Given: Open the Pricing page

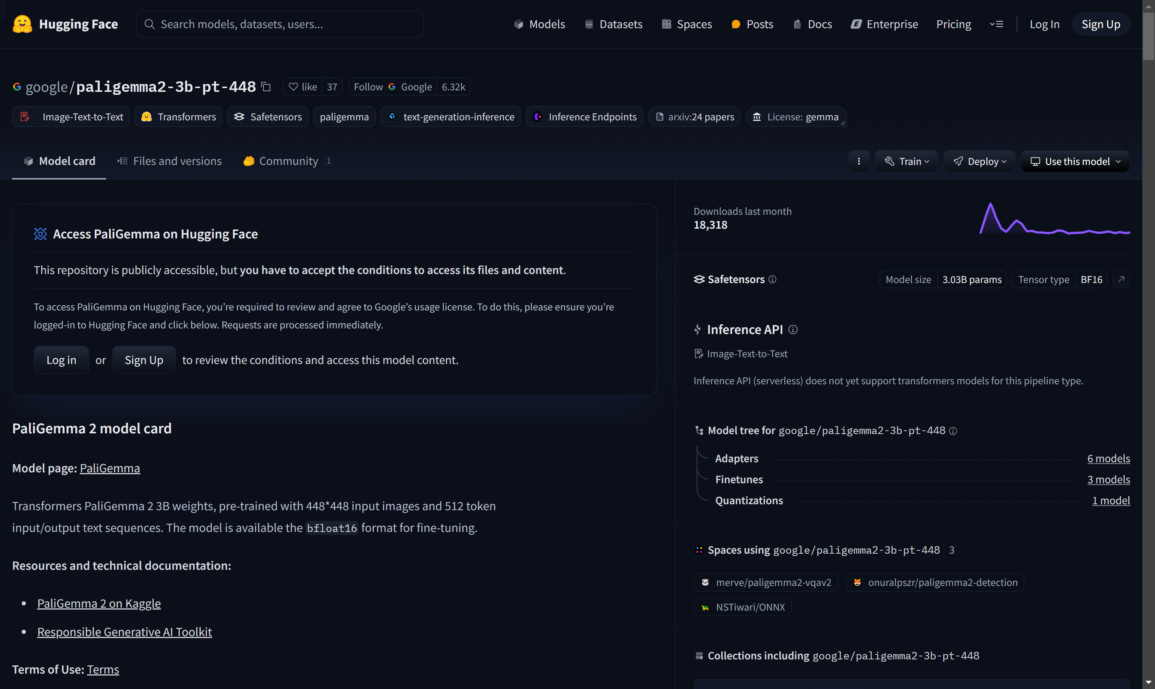Looking at the screenshot, I should [953, 24].
